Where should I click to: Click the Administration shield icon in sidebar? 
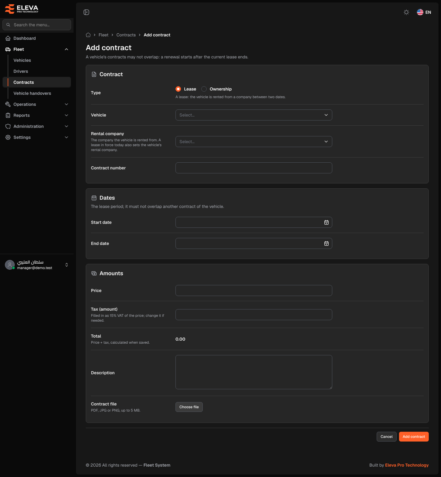pos(8,126)
